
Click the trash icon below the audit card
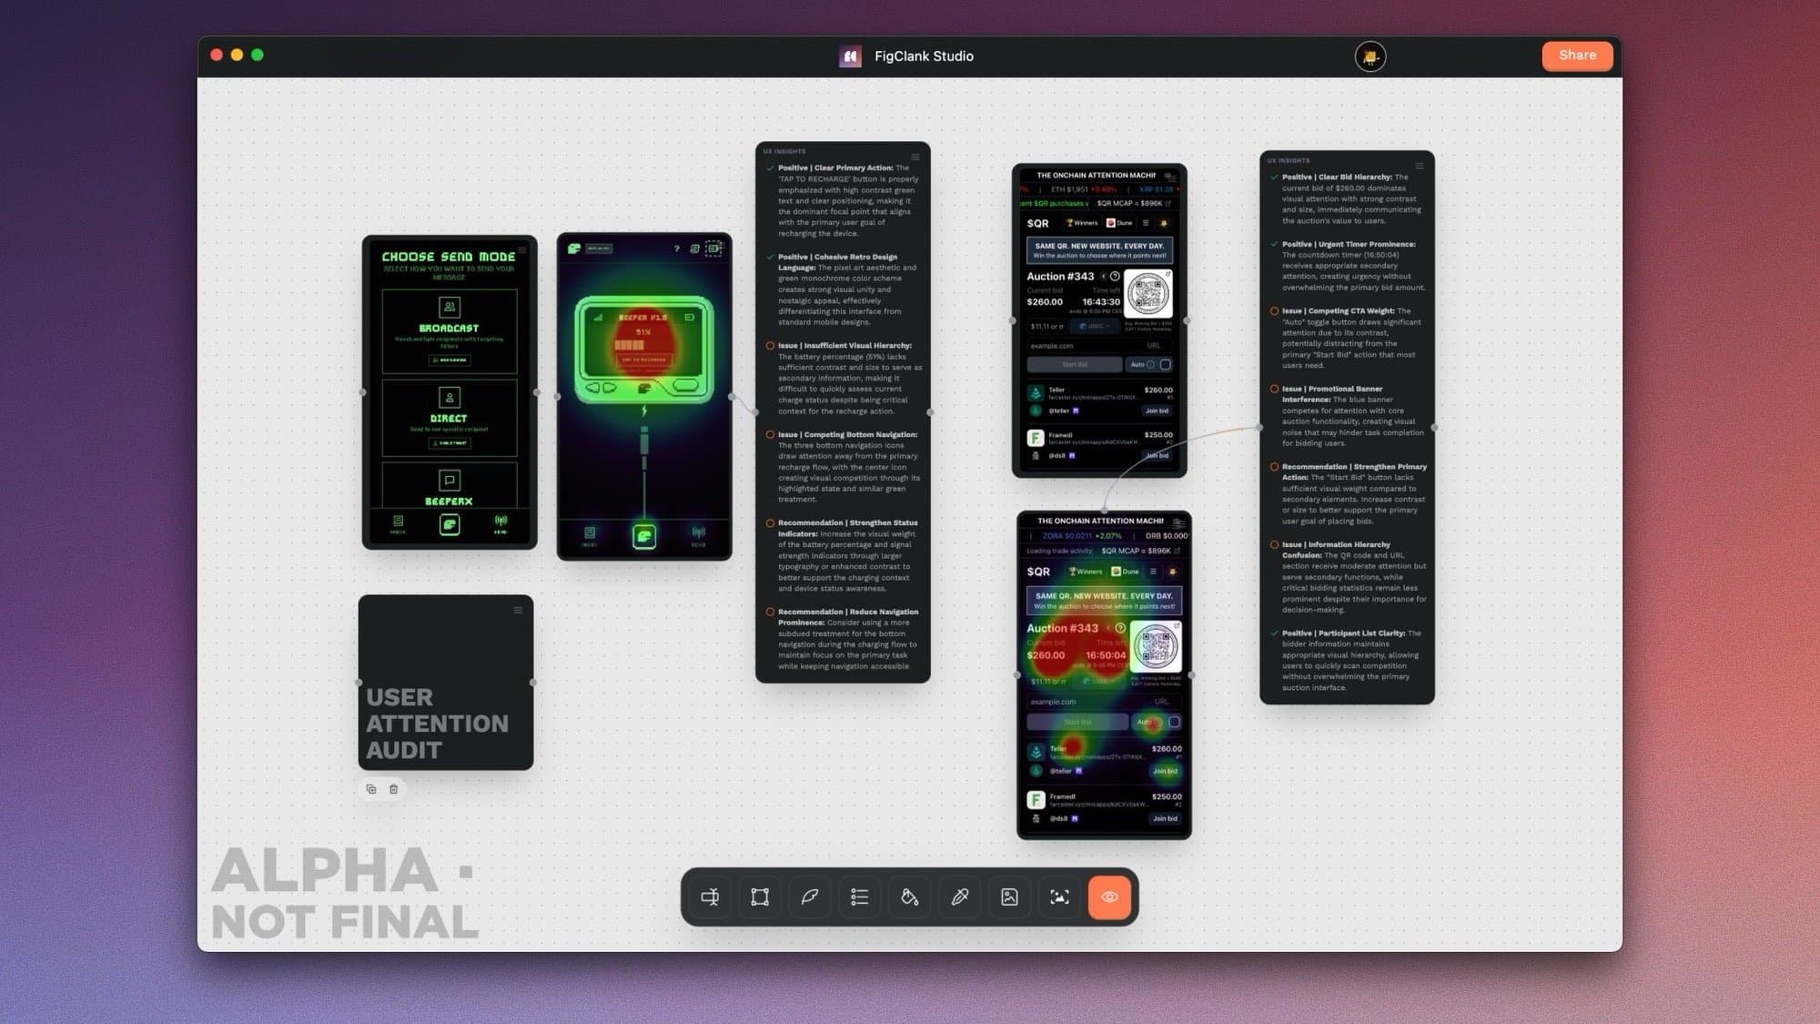click(x=394, y=789)
